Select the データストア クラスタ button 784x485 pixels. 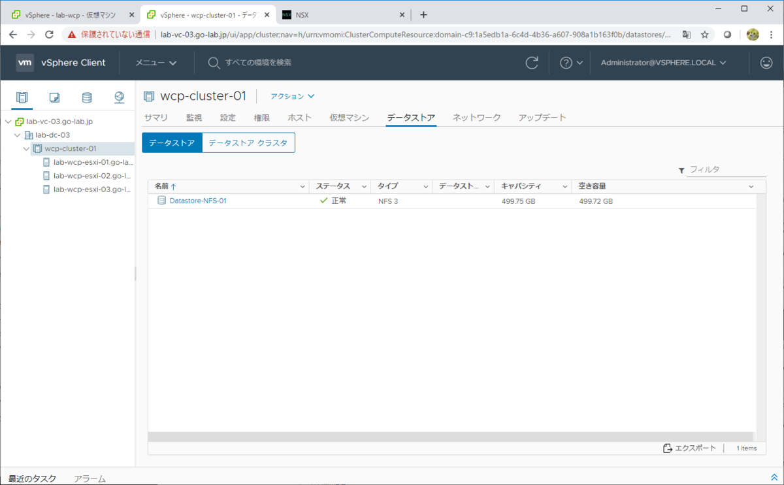pos(248,142)
